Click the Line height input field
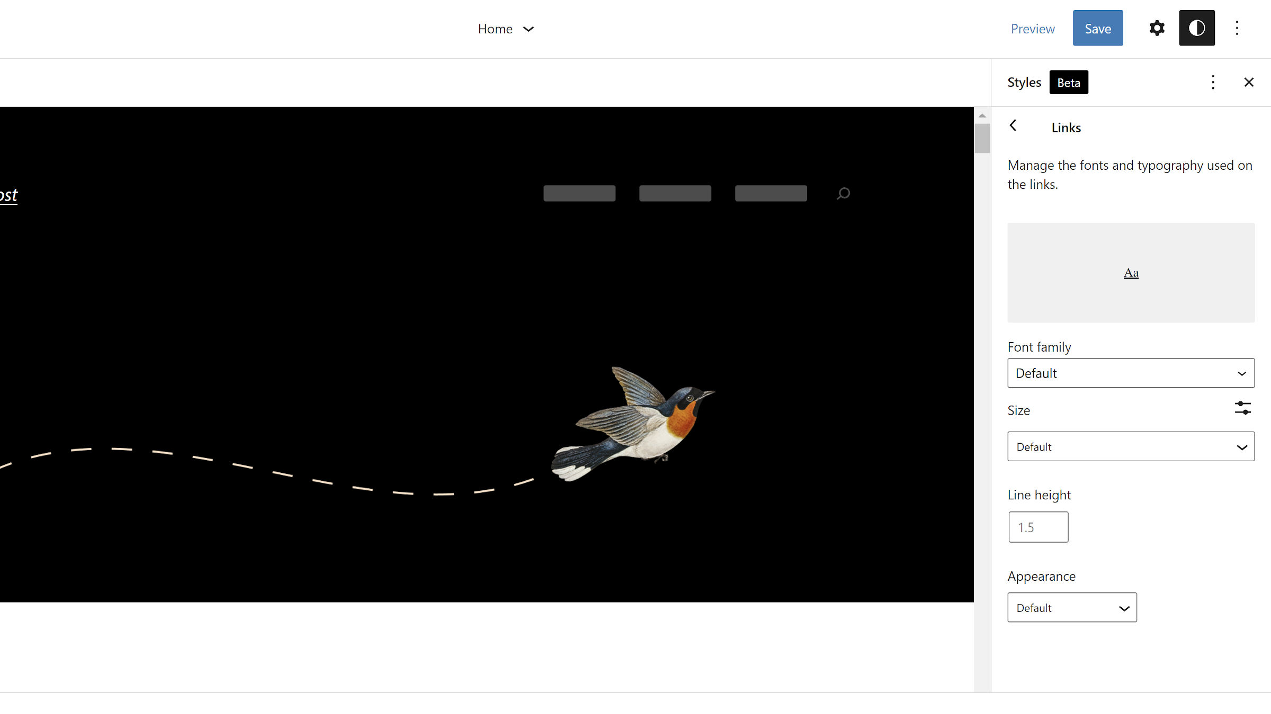 [x=1038, y=527]
